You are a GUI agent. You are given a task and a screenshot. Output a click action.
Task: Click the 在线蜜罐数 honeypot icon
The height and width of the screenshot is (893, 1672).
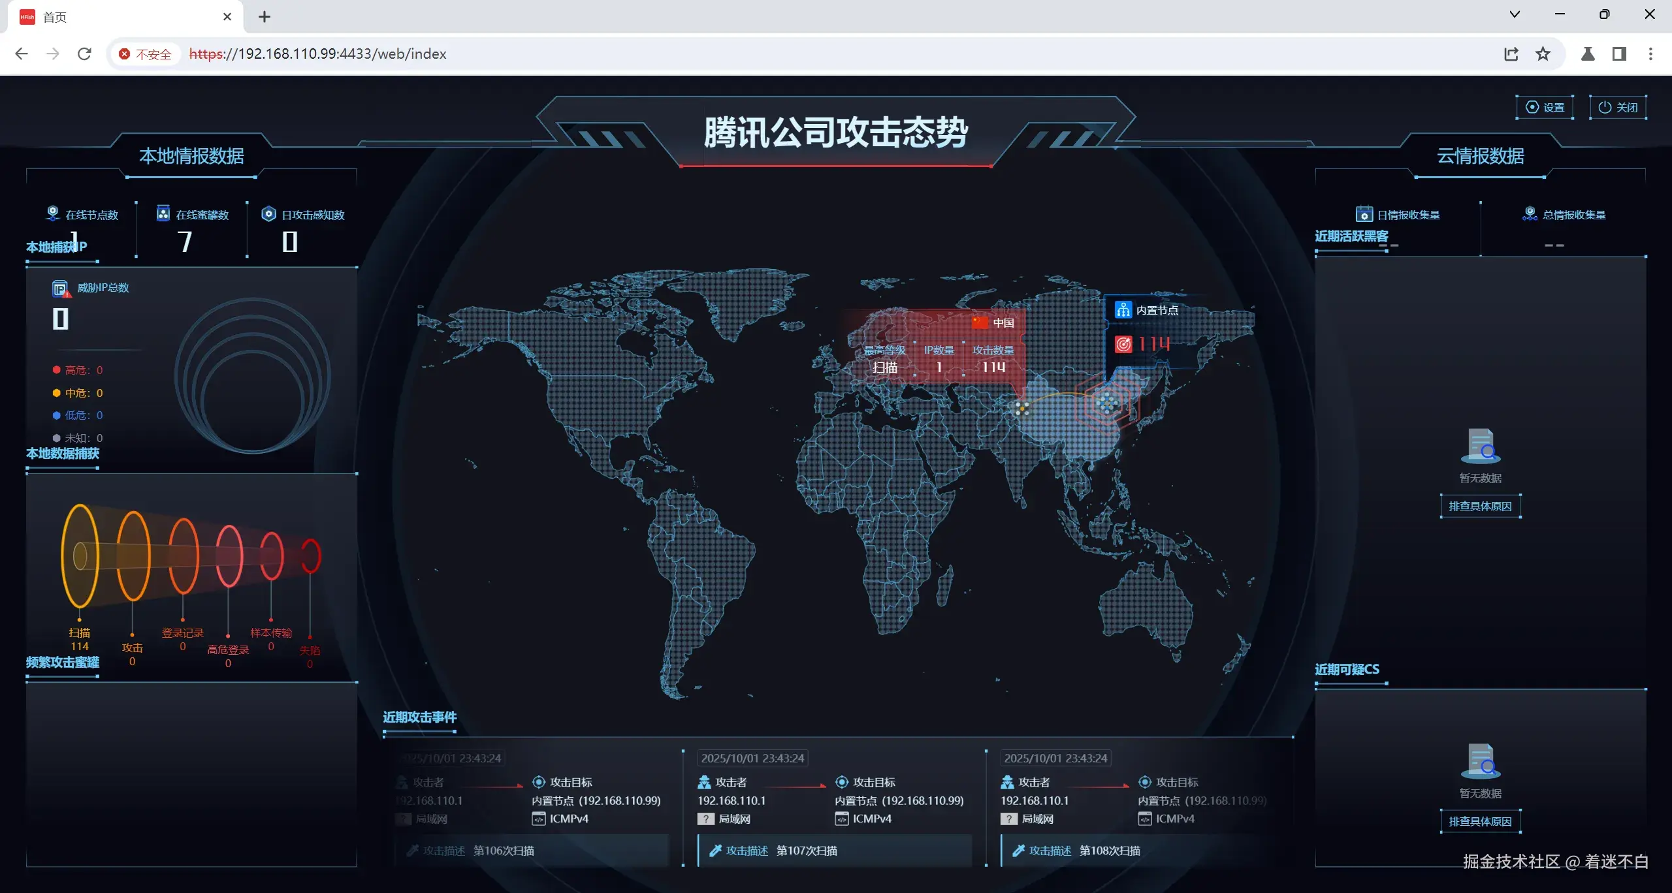click(x=163, y=213)
